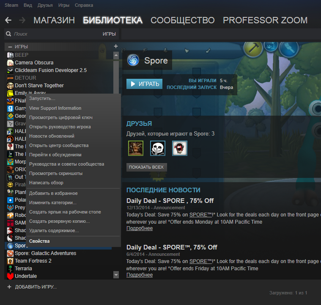Open Подробнее link under 6/4/2014 news
This screenshot has height=305, width=321.
point(140,275)
